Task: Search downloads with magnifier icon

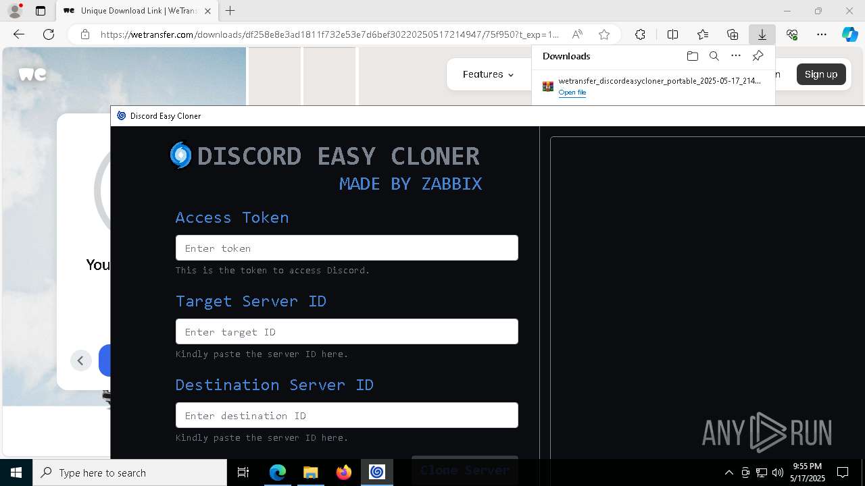Action: [714, 56]
